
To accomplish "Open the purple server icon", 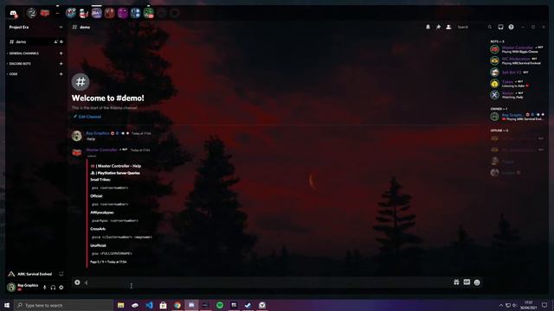I will pyautogui.click(x=123, y=14).
